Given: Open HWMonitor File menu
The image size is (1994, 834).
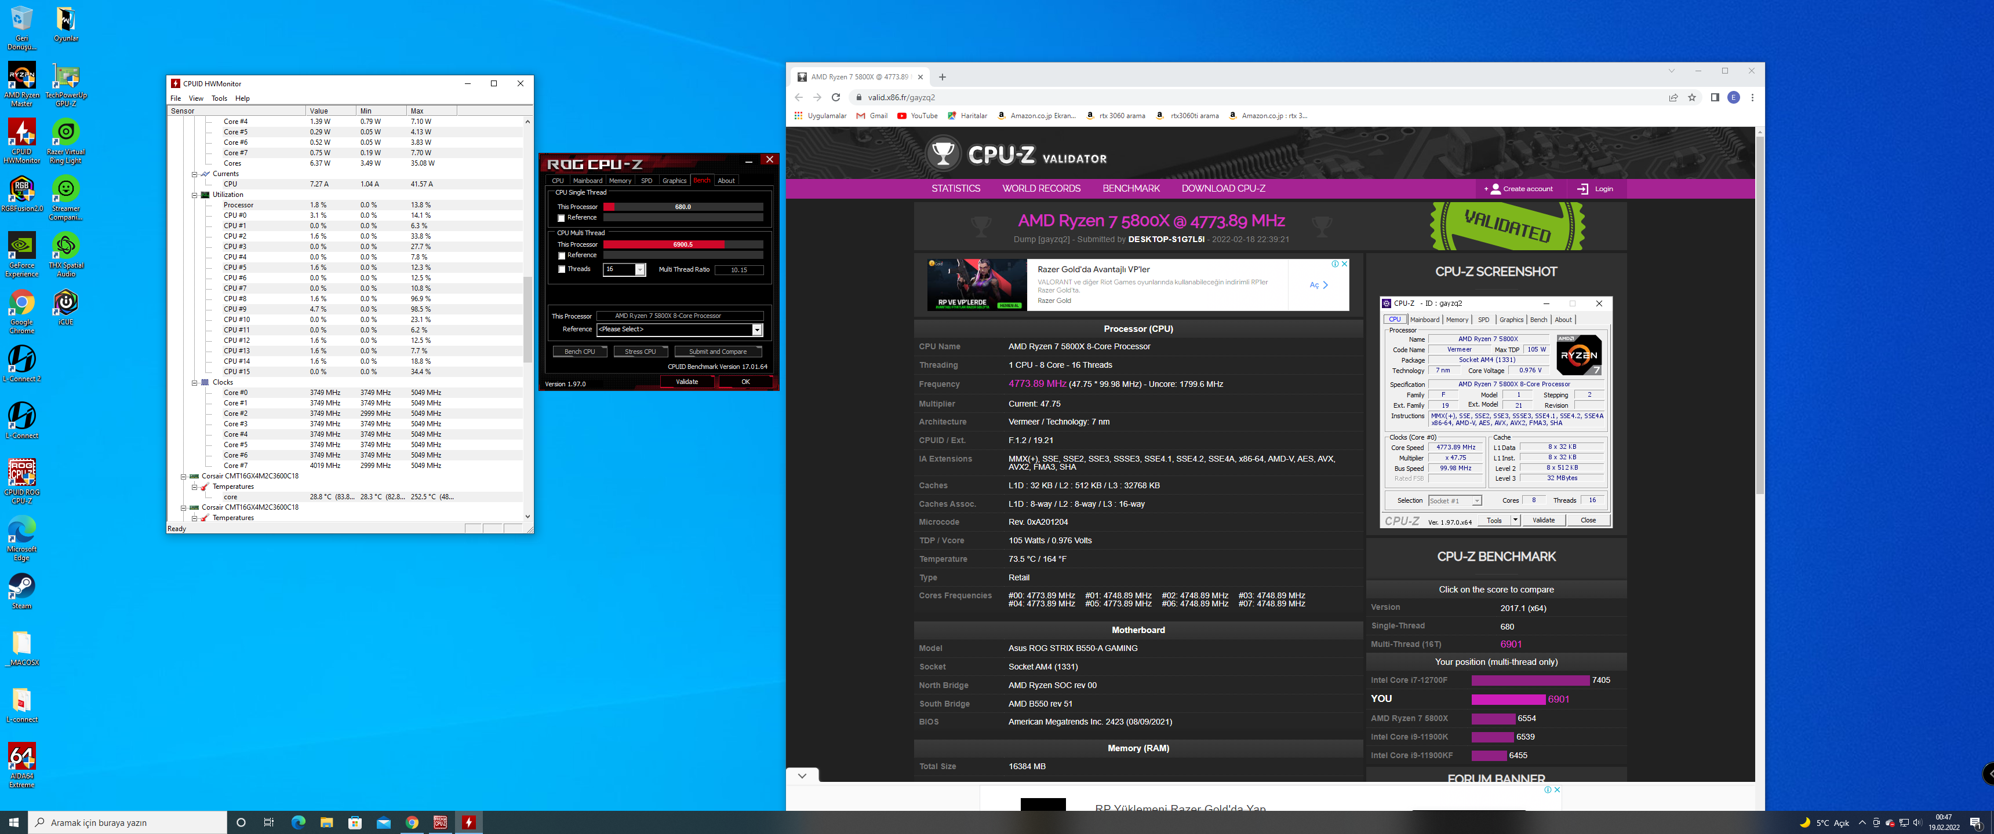Looking at the screenshot, I should pos(176,98).
